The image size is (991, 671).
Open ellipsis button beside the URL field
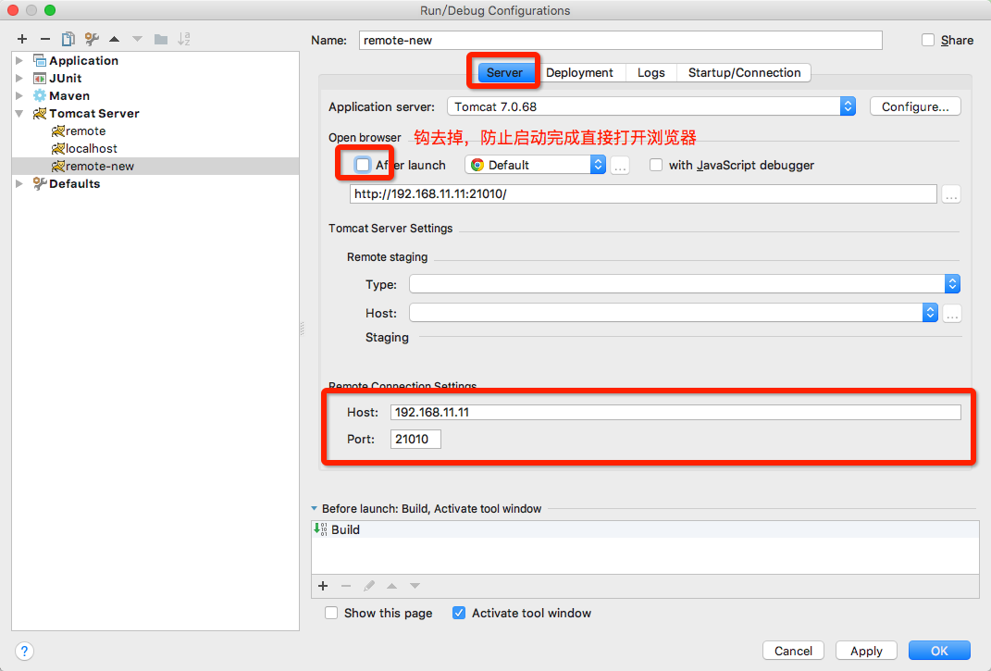point(951,194)
